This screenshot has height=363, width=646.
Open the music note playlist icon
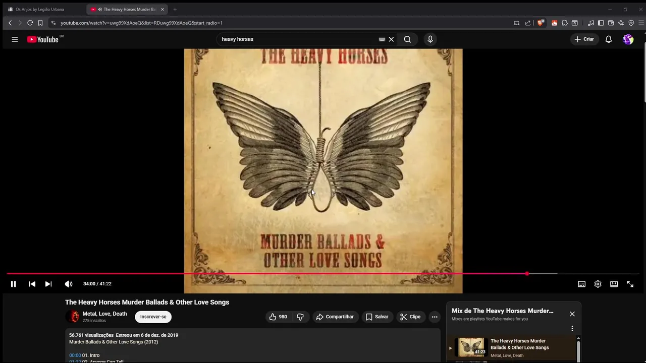click(590, 23)
